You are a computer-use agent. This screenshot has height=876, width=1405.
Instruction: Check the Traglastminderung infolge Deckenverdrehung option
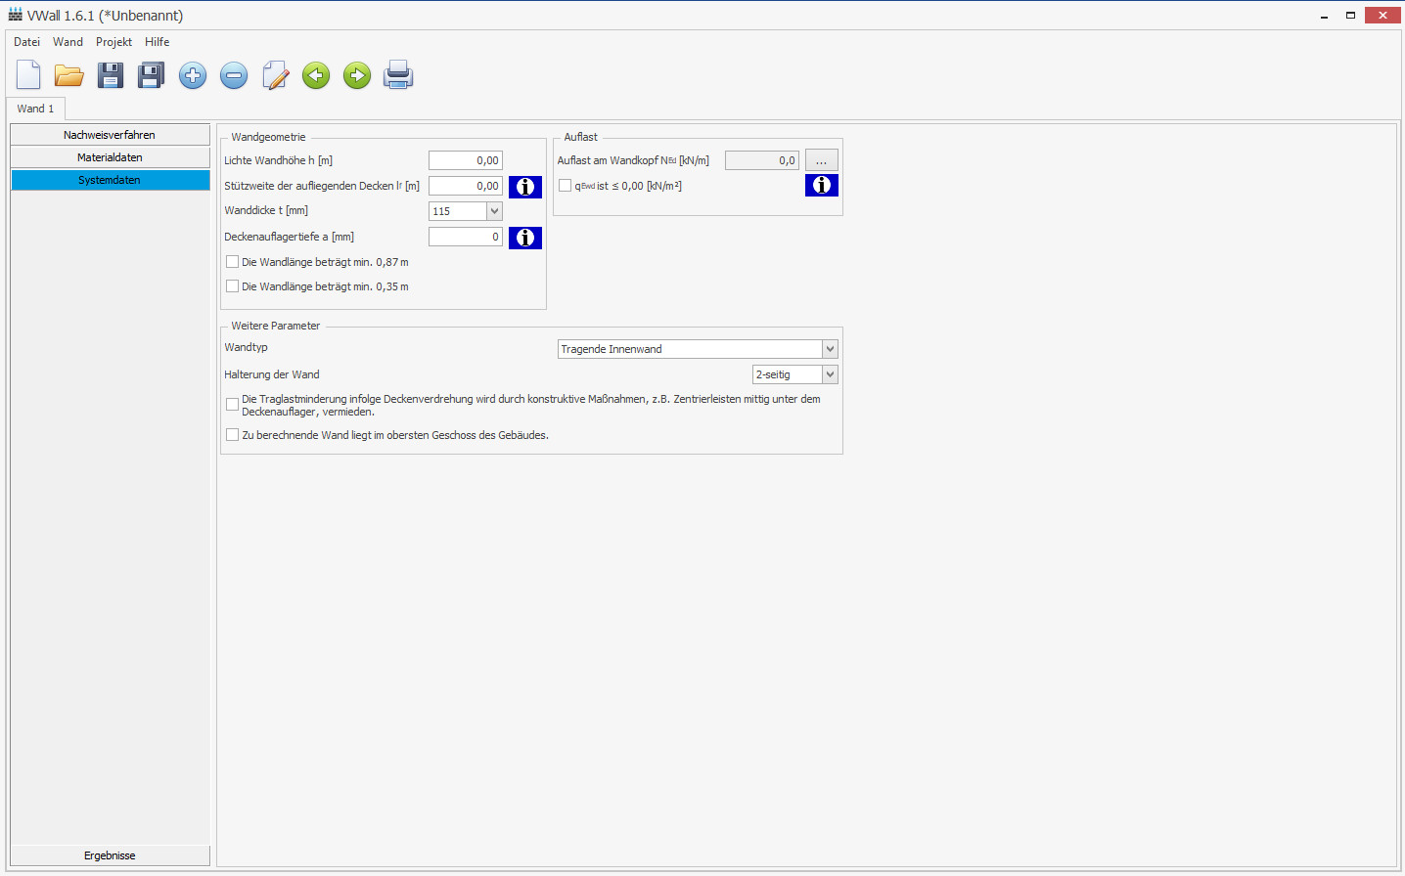tap(232, 405)
